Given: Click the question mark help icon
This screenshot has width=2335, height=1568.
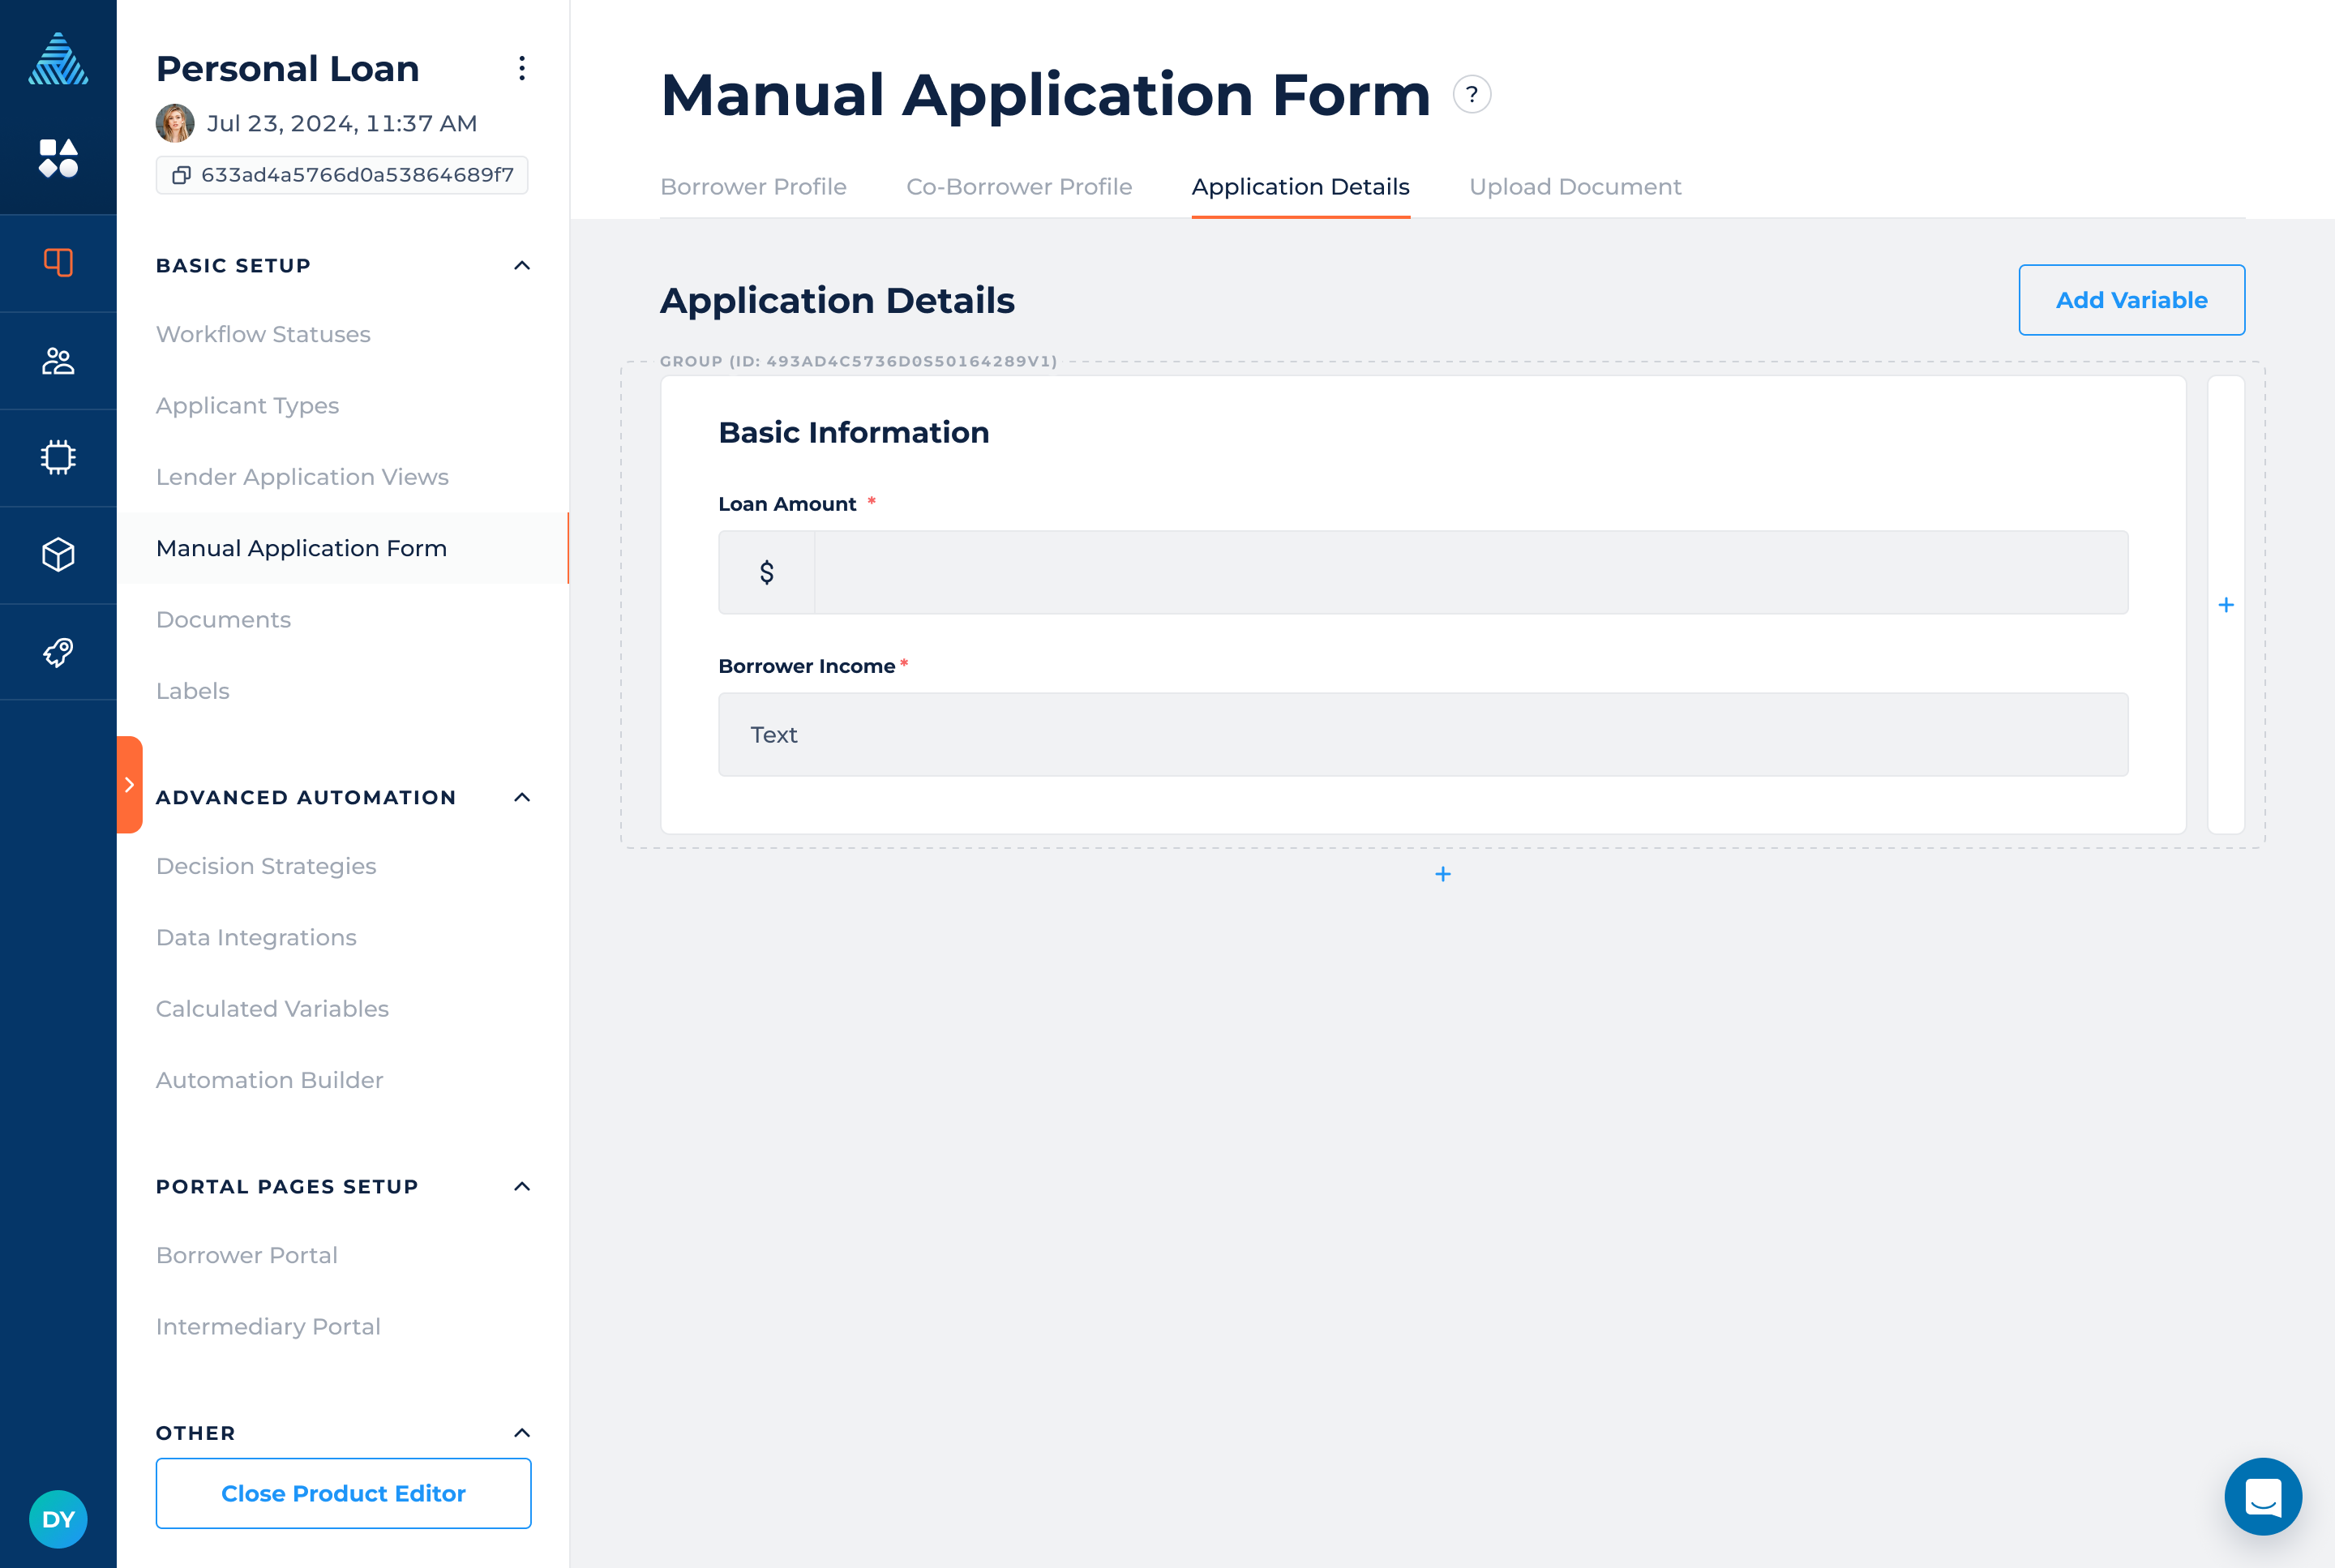Looking at the screenshot, I should pyautogui.click(x=1471, y=95).
